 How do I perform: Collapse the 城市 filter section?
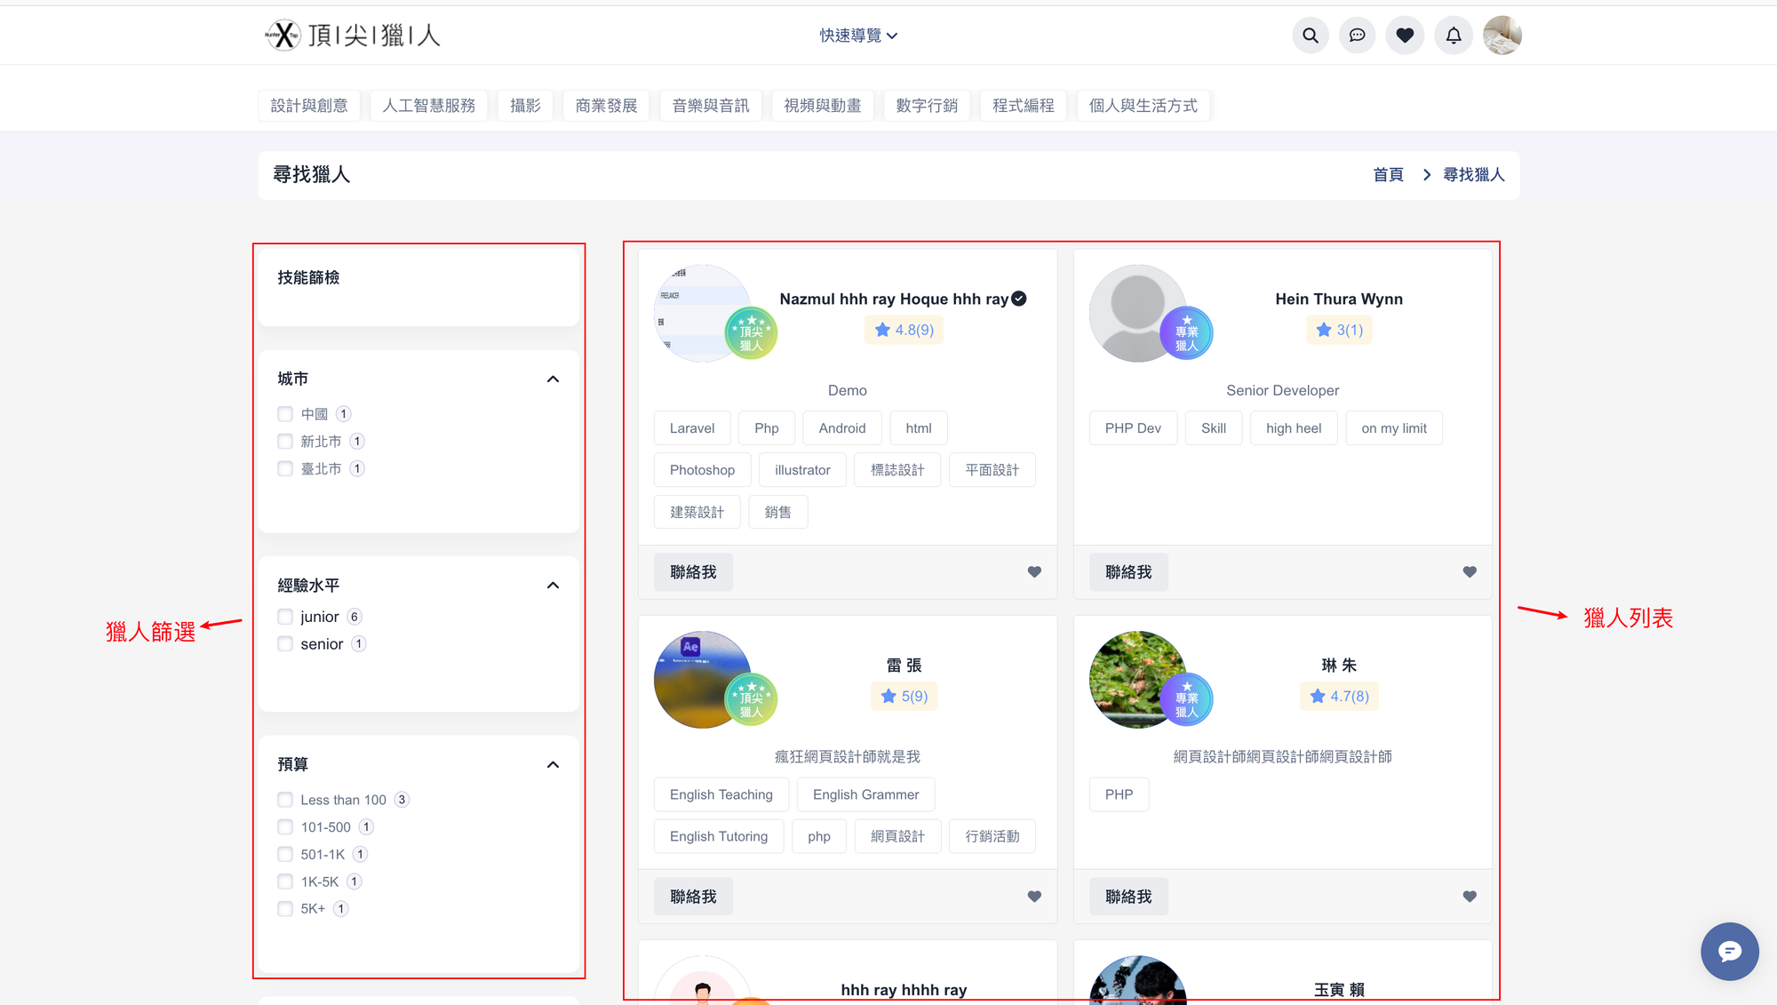coord(553,379)
